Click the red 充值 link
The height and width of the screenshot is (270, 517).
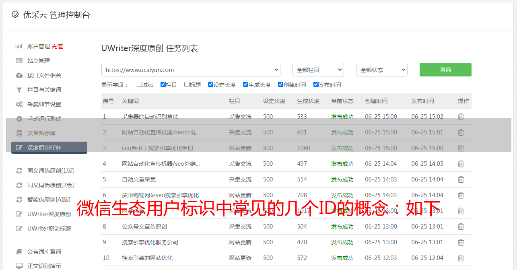(x=57, y=46)
